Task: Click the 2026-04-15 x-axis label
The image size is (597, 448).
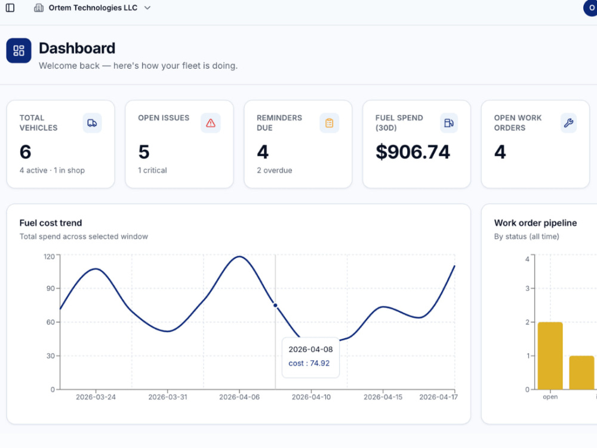Action: point(383,397)
